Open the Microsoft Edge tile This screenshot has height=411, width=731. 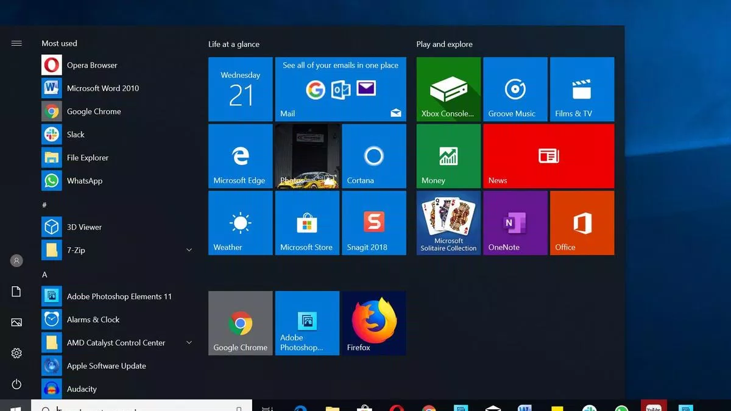coord(240,155)
